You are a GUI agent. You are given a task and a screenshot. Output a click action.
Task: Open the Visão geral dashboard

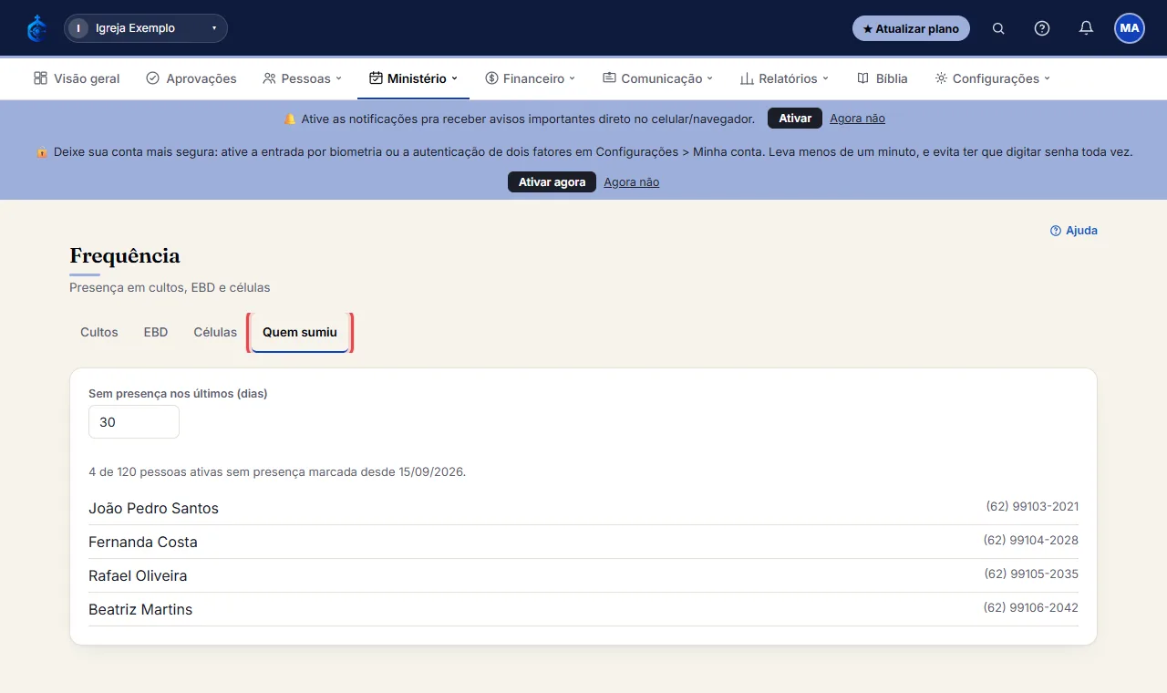[x=77, y=78]
